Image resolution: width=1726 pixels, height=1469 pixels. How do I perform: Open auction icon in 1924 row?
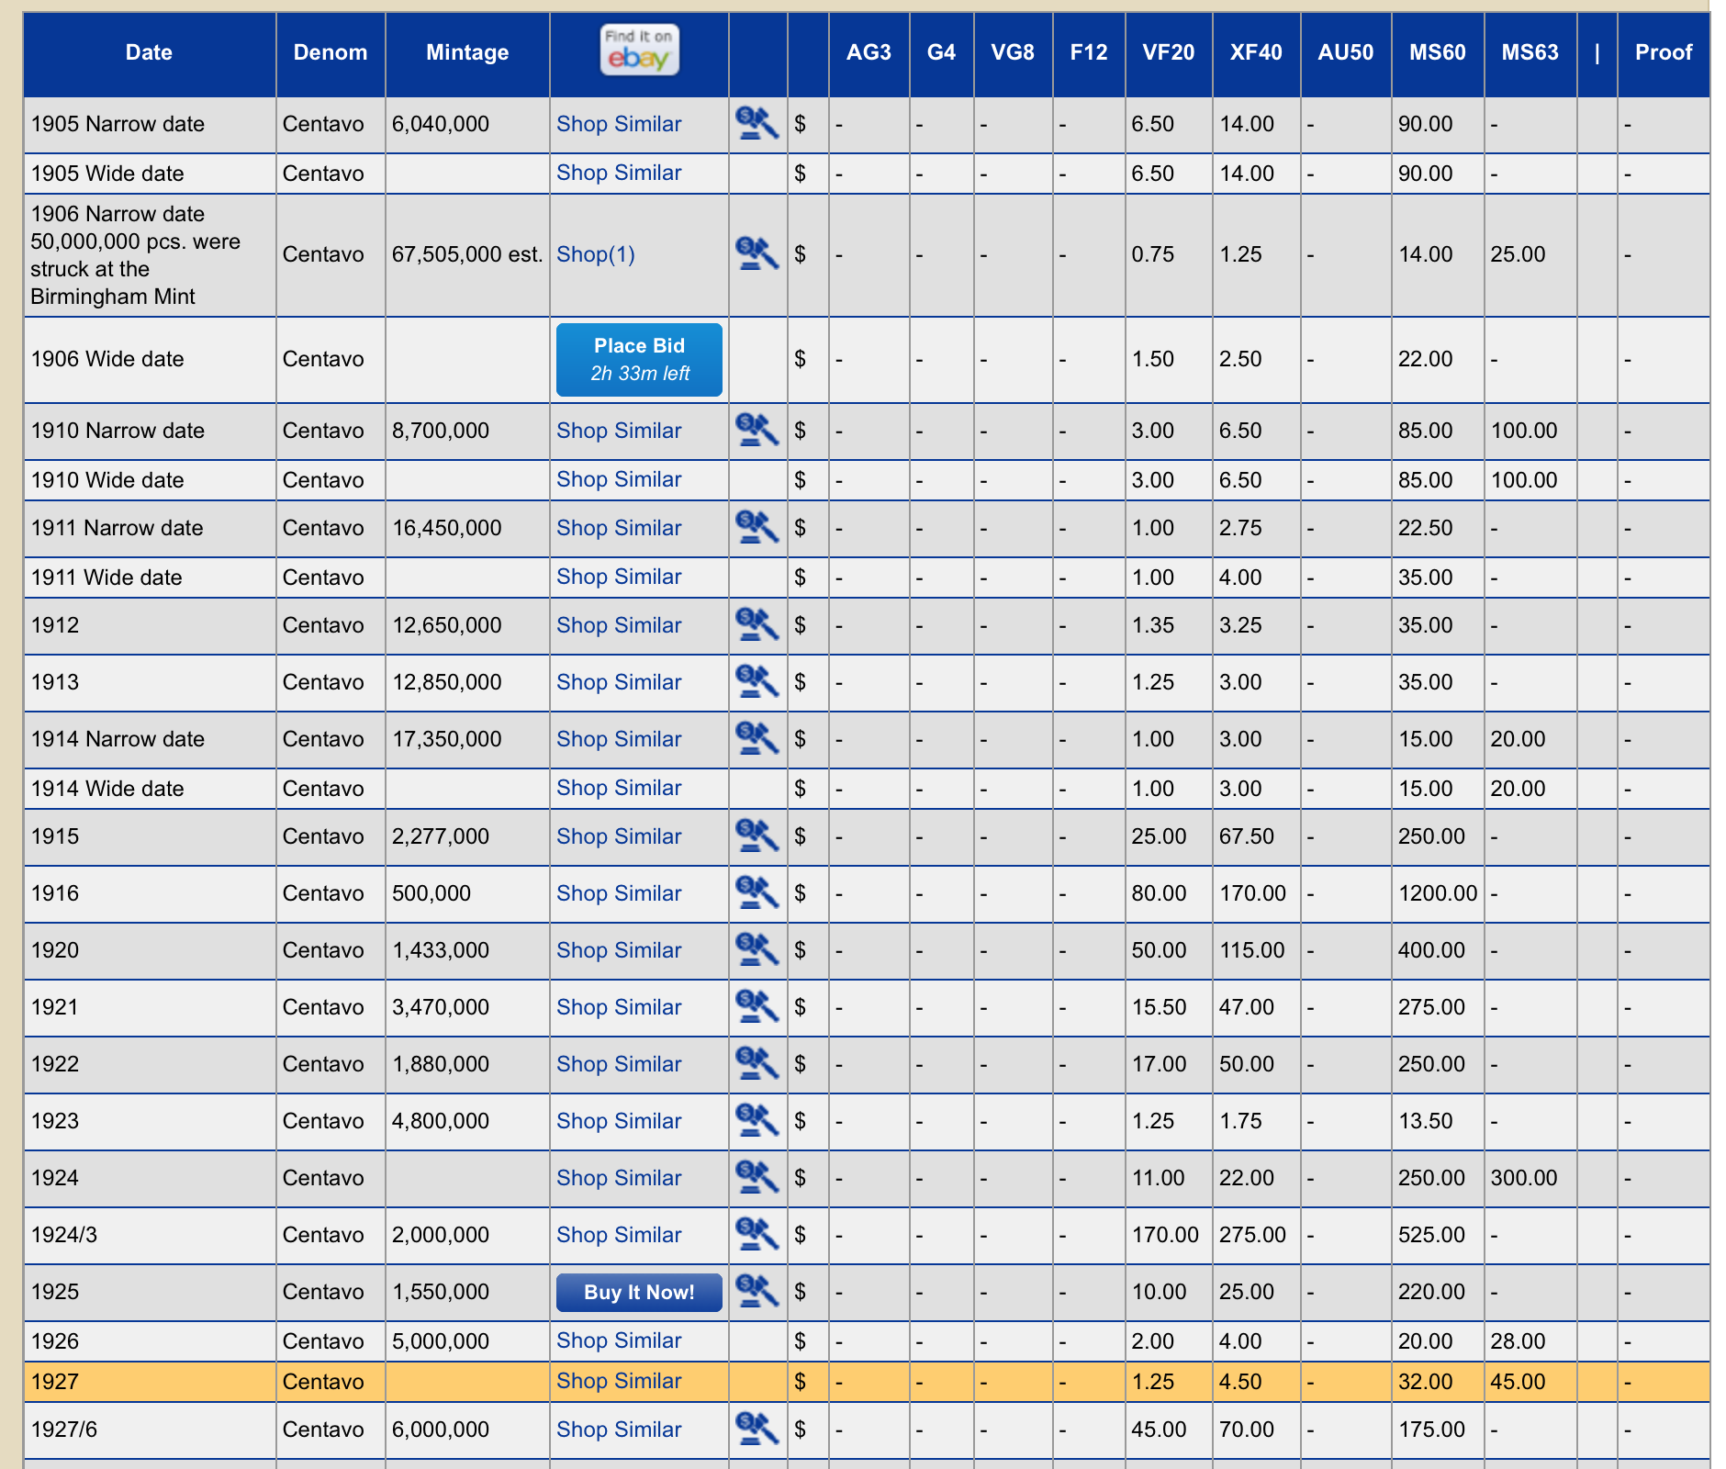click(x=757, y=1177)
